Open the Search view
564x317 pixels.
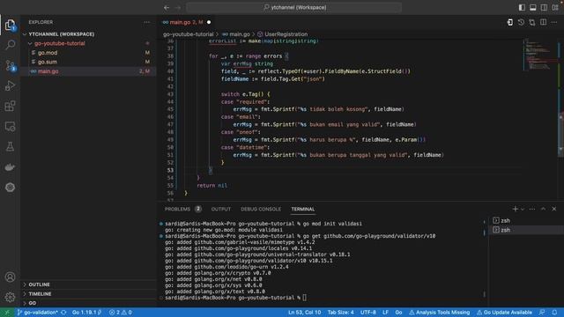coord(10,45)
